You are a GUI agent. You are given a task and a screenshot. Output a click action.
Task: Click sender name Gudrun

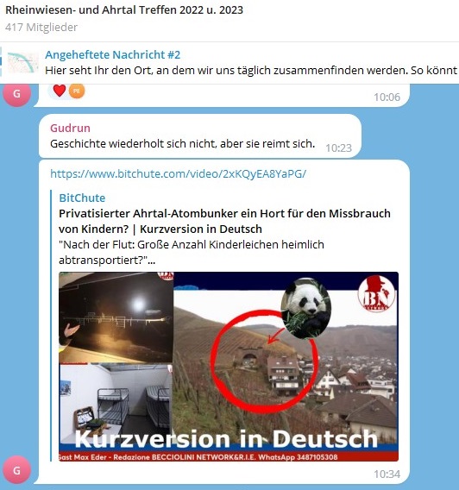click(70, 128)
